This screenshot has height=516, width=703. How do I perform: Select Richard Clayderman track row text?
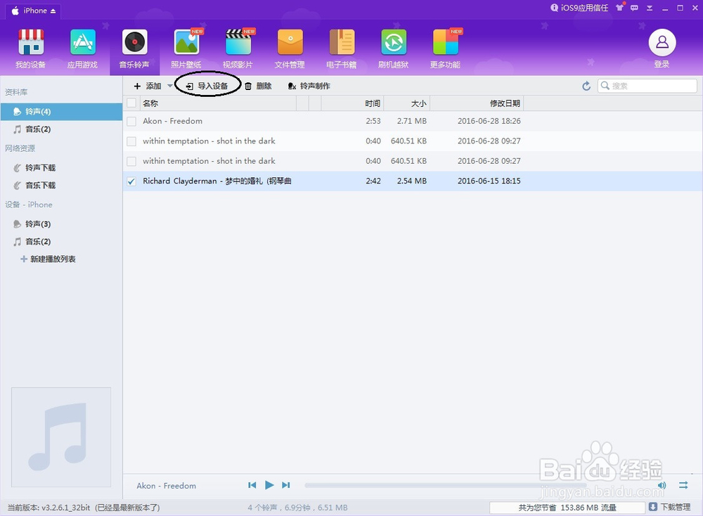(x=217, y=181)
